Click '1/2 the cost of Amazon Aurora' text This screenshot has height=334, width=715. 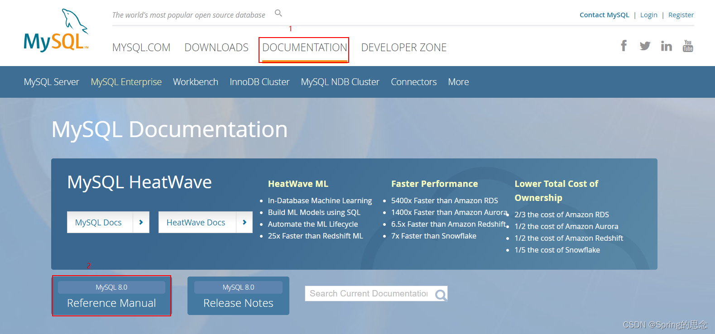tap(566, 226)
